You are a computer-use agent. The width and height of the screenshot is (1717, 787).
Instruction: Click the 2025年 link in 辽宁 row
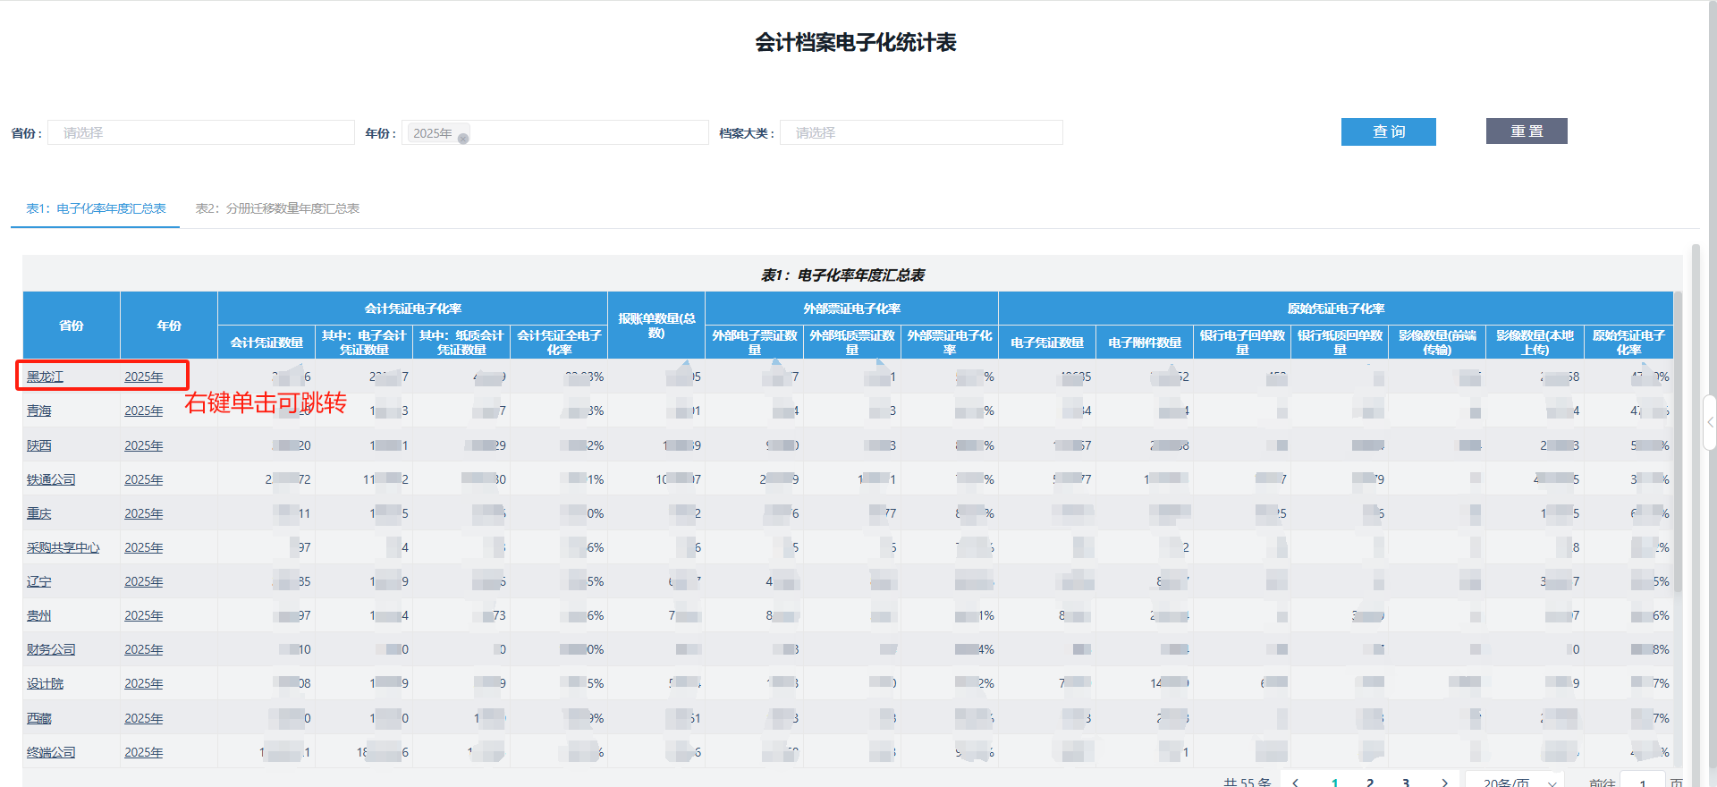point(143,581)
